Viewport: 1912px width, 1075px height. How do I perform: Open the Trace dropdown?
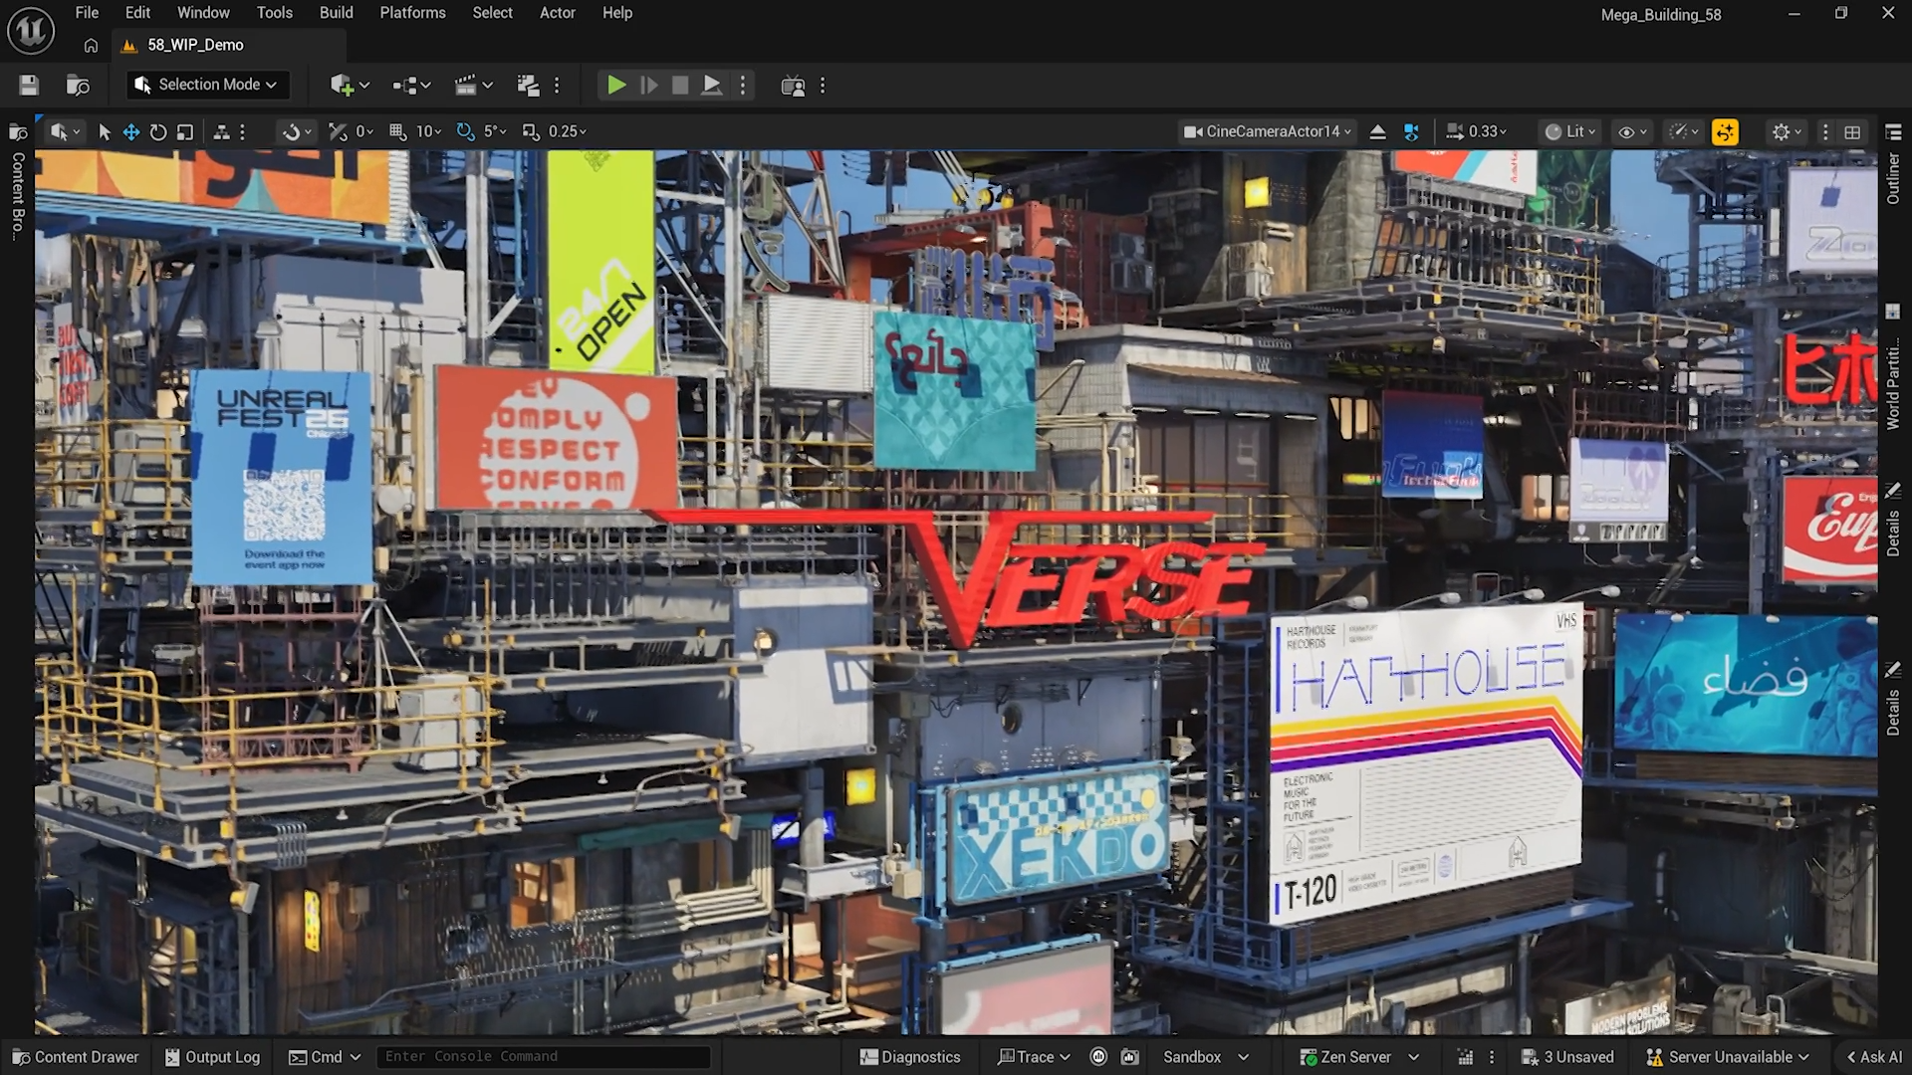pos(1034,1057)
